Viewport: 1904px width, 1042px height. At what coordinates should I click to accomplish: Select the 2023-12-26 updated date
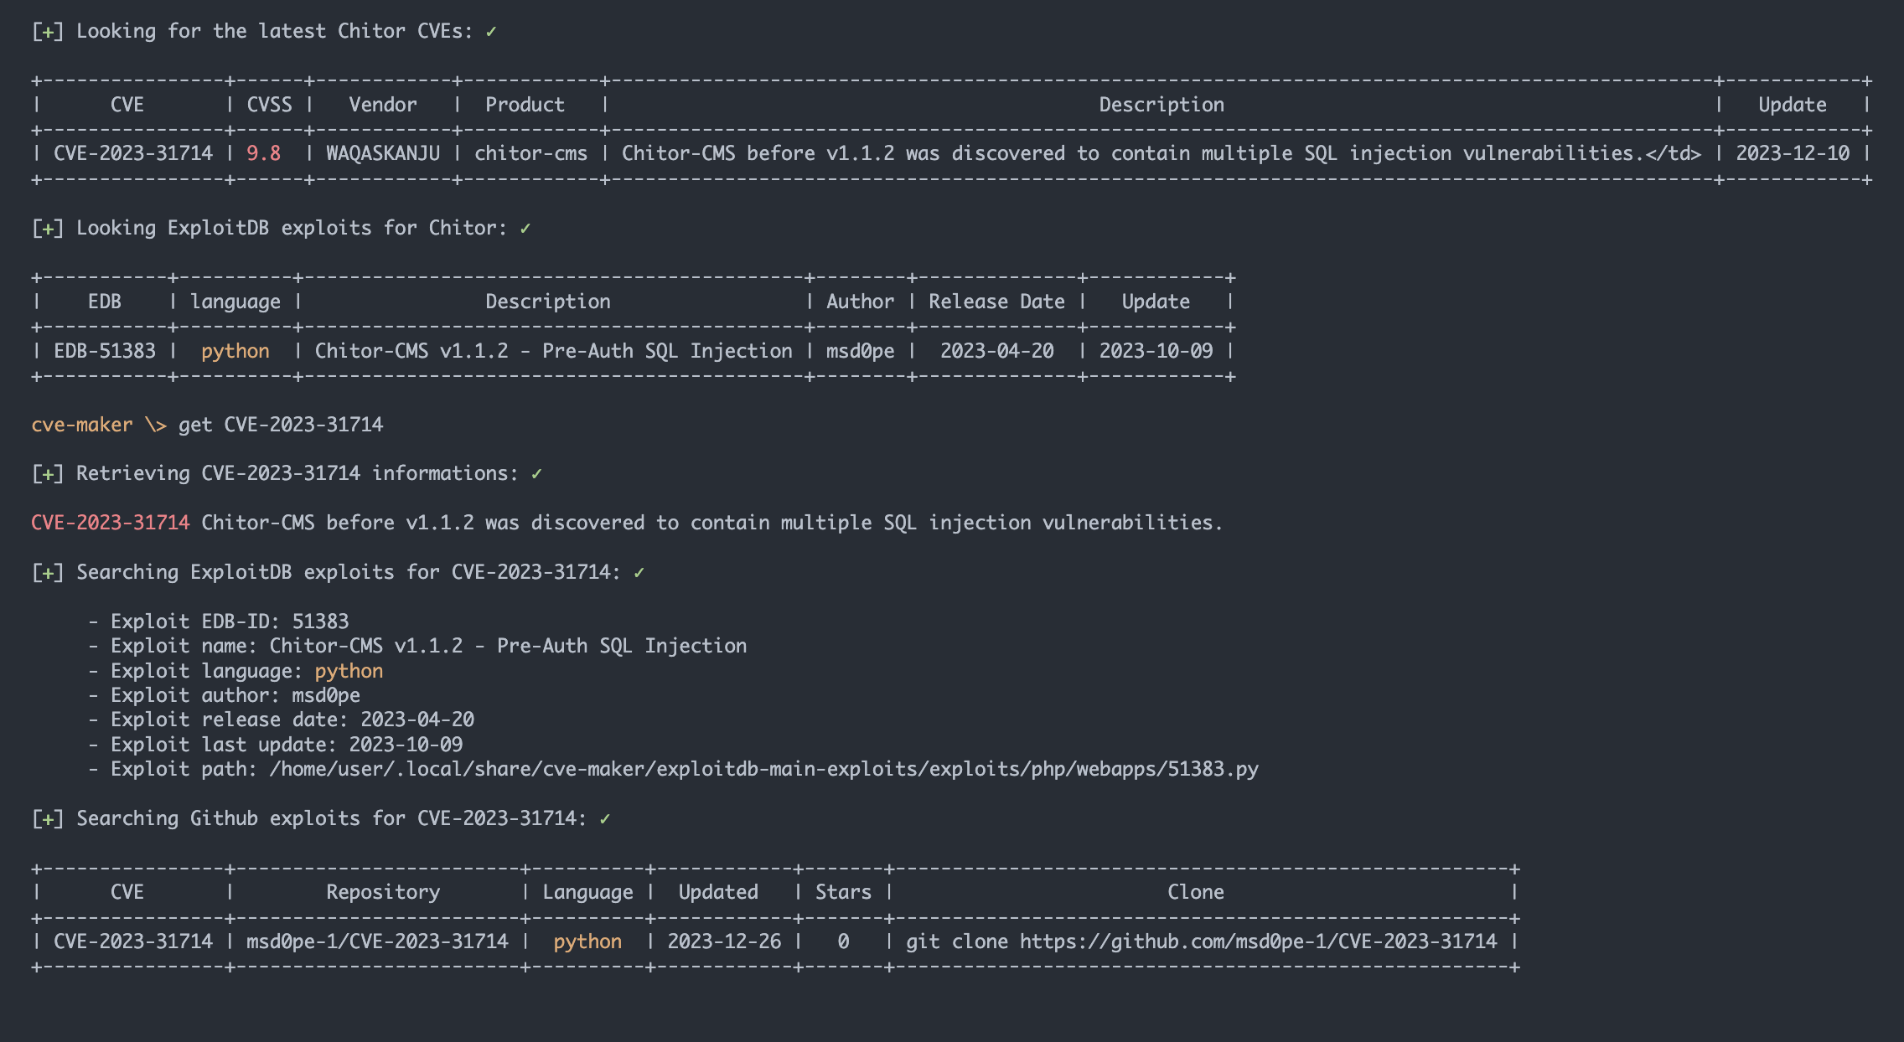tap(724, 941)
